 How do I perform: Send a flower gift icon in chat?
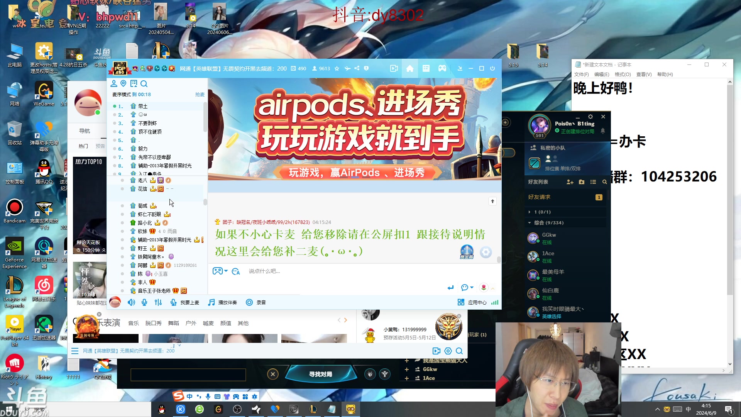click(x=484, y=287)
